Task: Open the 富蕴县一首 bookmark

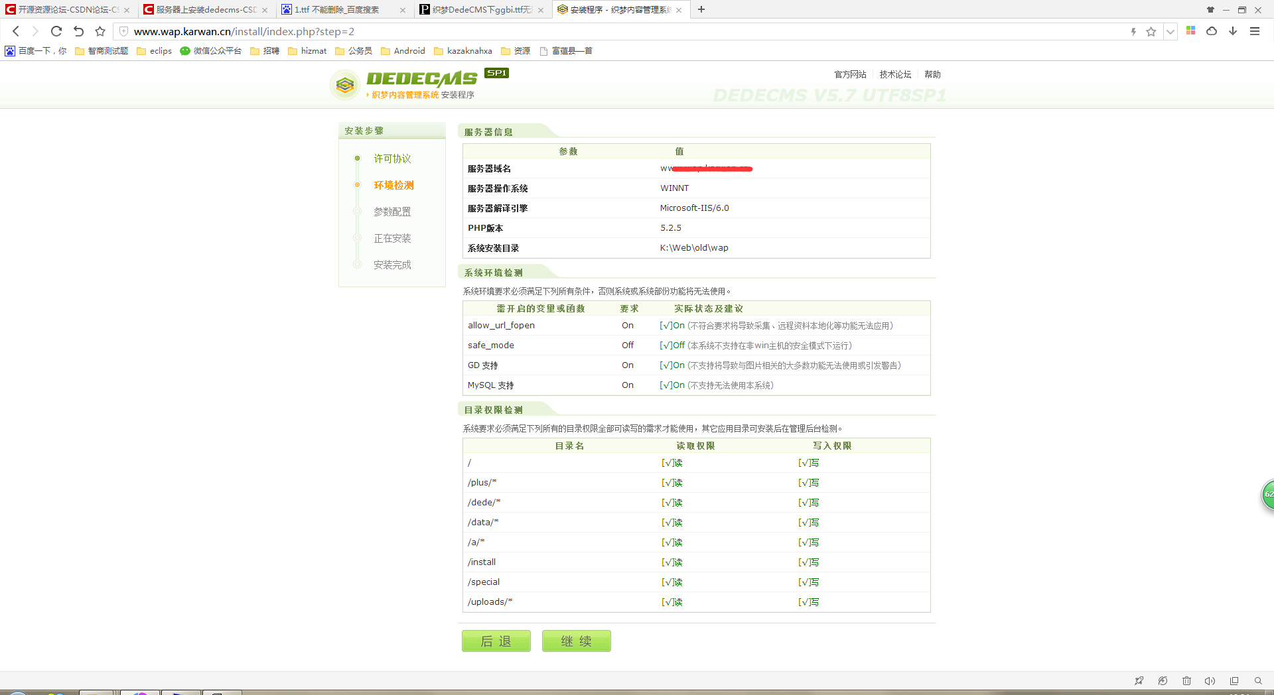Action: click(x=566, y=50)
